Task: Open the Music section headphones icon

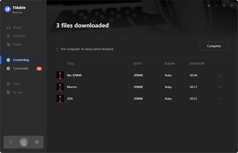Action: 8,27
